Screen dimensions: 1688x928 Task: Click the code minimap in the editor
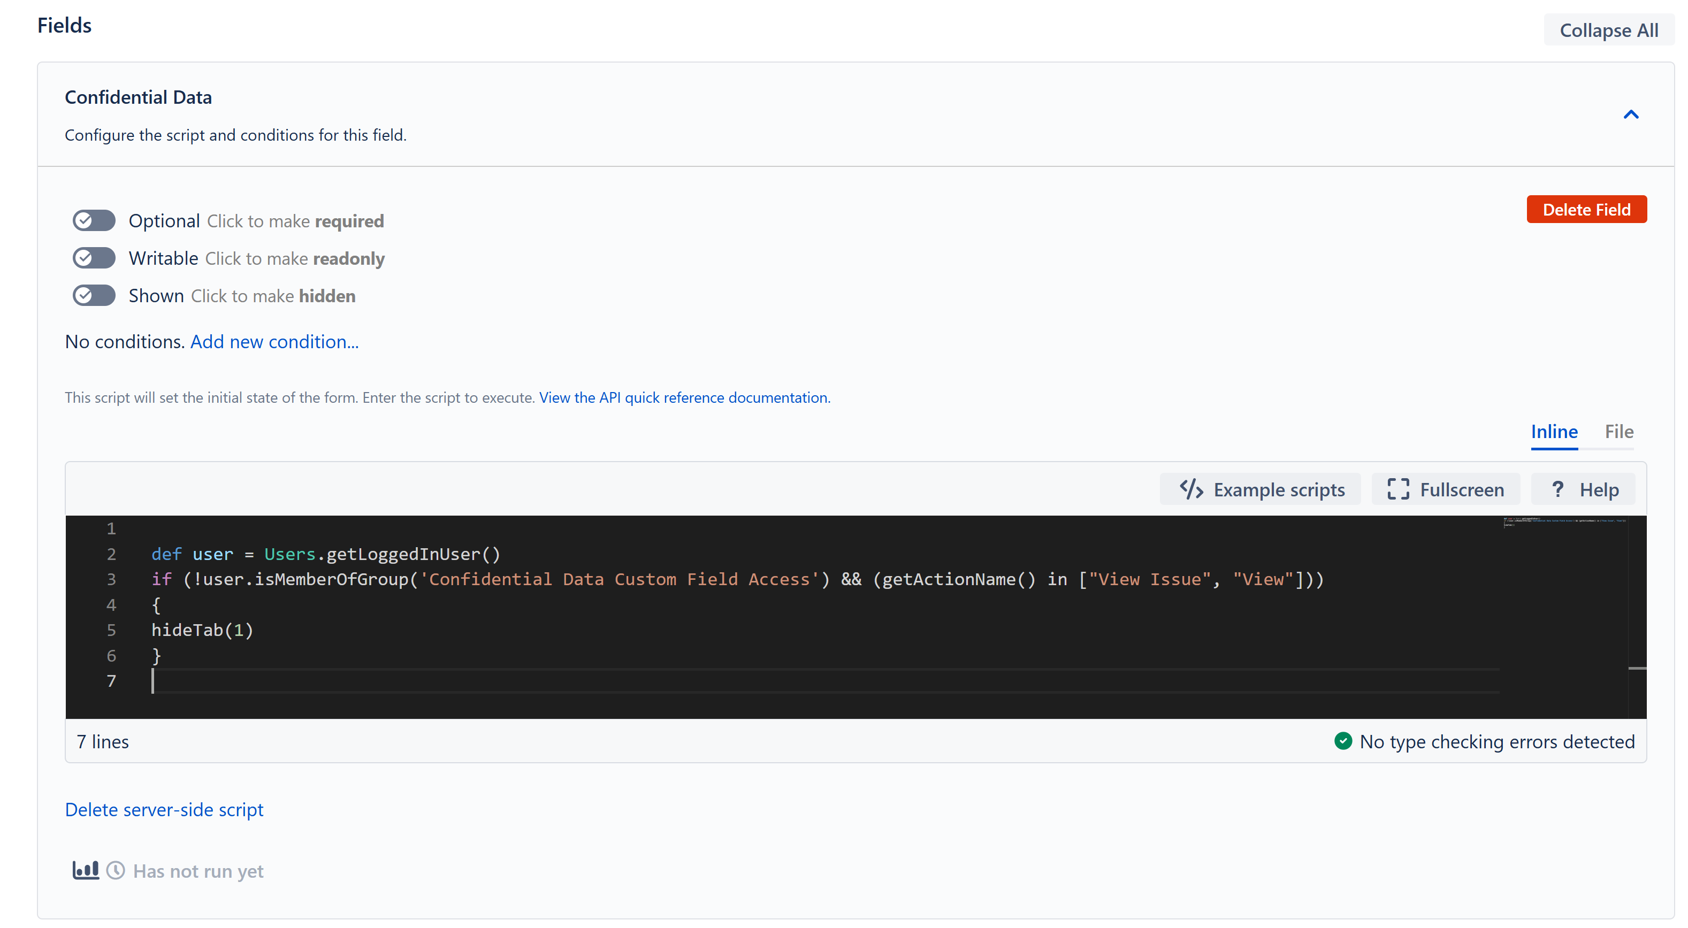pyautogui.click(x=1565, y=523)
